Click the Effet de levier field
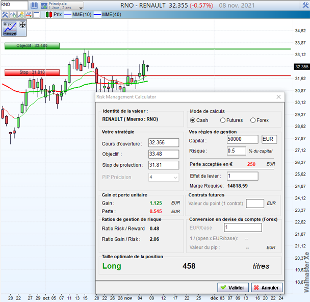 [x=242, y=176]
